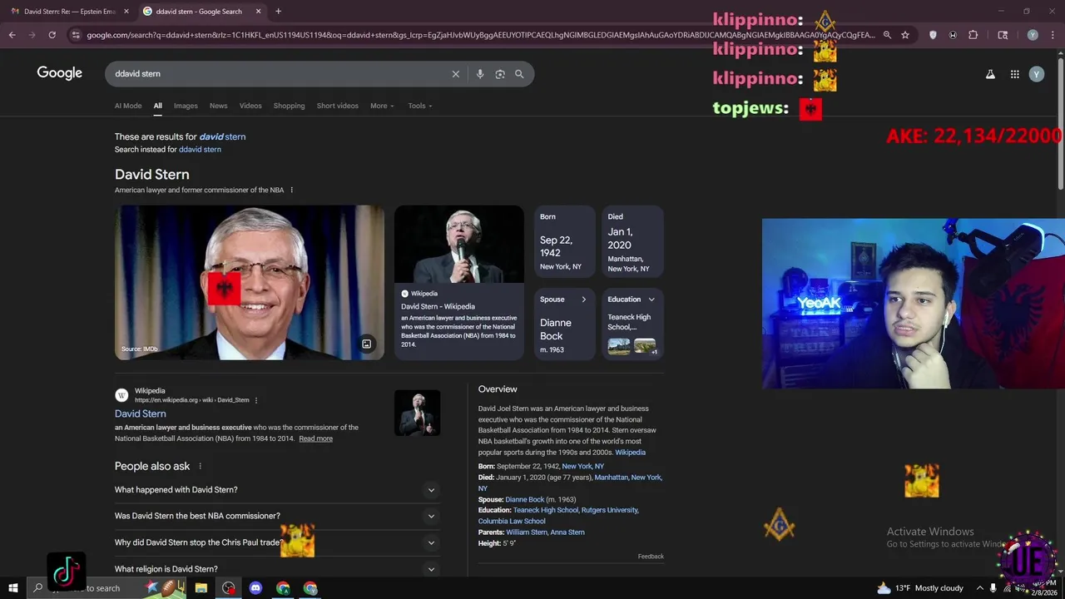Viewport: 1065px width, 599px height.
Task: Open weather widget 13°F Mostly cloudy
Action: (x=920, y=588)
